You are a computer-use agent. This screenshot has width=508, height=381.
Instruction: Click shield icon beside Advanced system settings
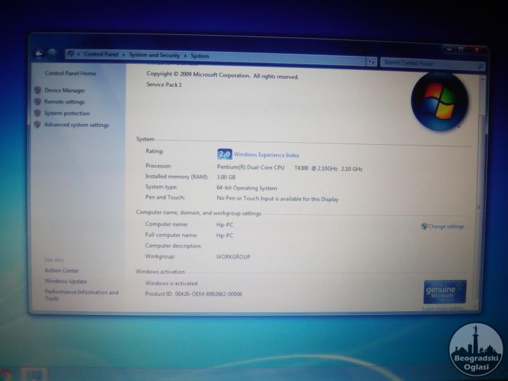[37, 124]
